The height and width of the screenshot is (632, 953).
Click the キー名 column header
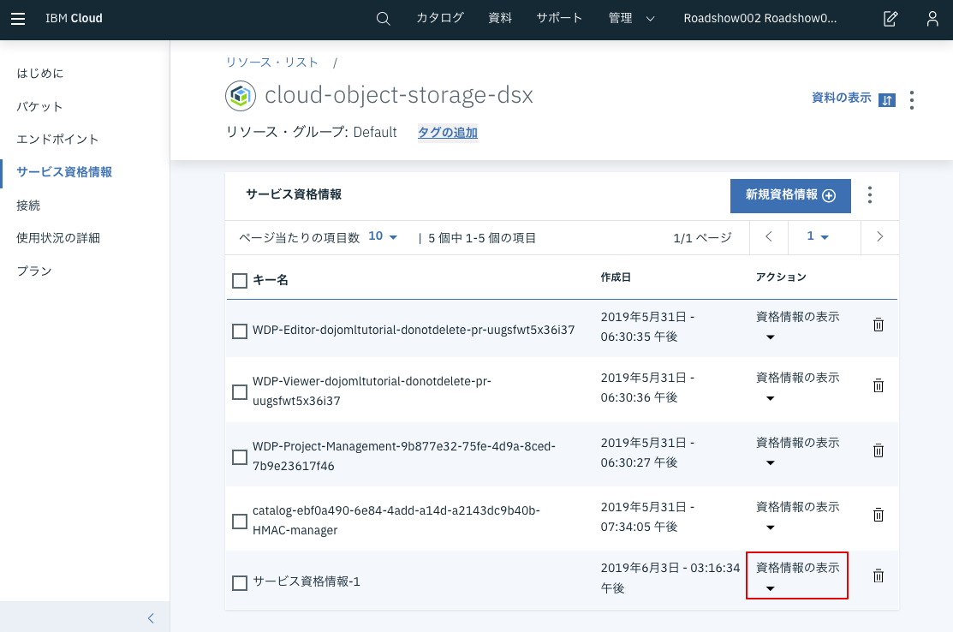pos(271,280)
